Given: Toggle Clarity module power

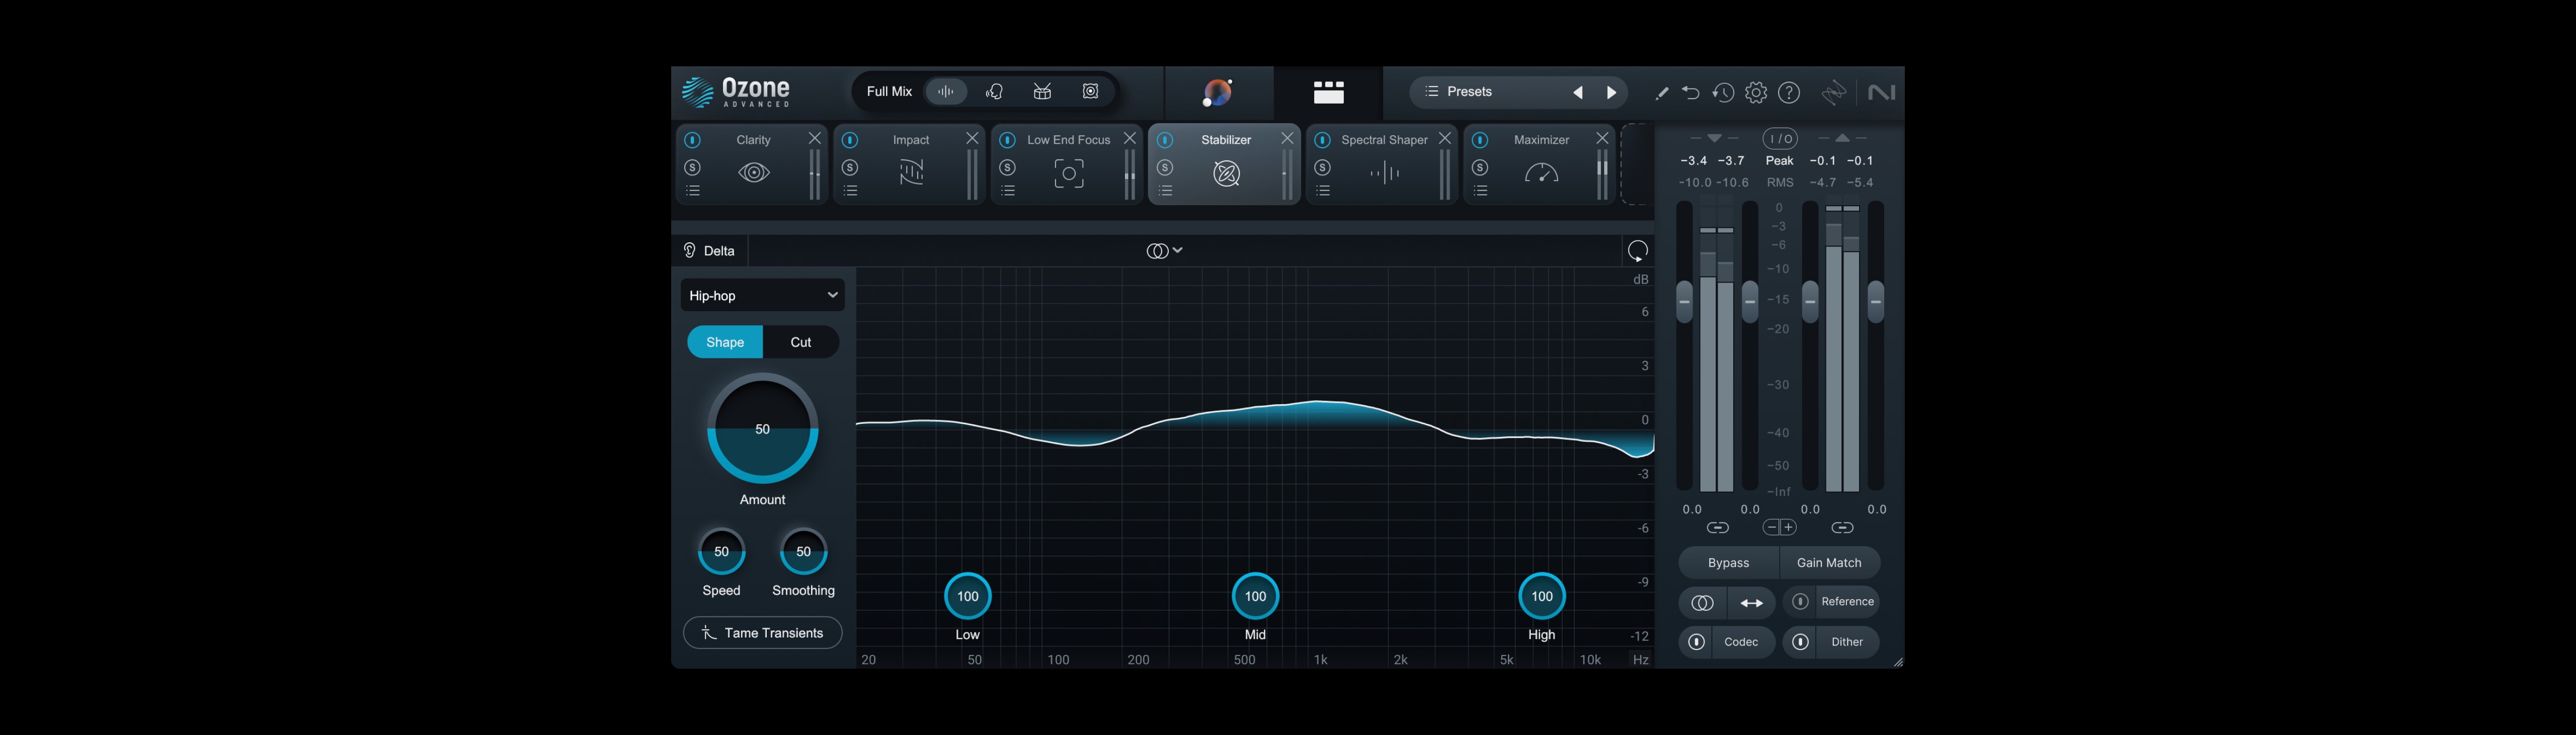Looking at the screenshot, I should pos(693,140).
